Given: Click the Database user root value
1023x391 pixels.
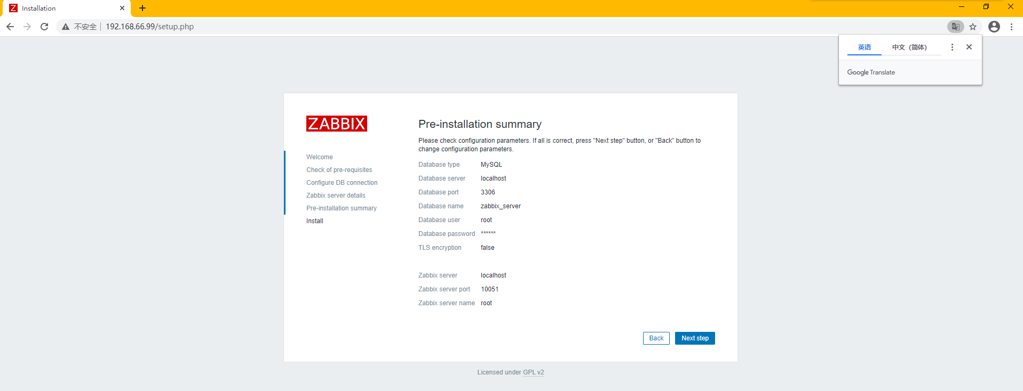Looking at the screenshot, I should (486, 220).
